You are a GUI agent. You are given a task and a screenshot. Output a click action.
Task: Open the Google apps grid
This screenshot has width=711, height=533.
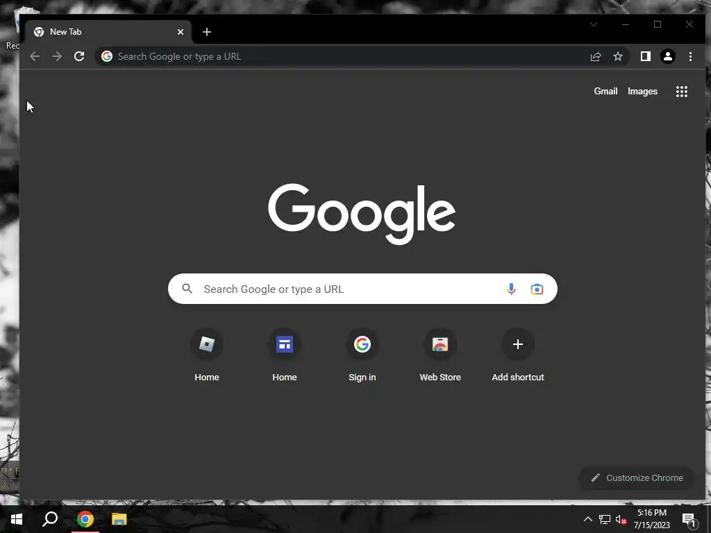coord(682,92)
